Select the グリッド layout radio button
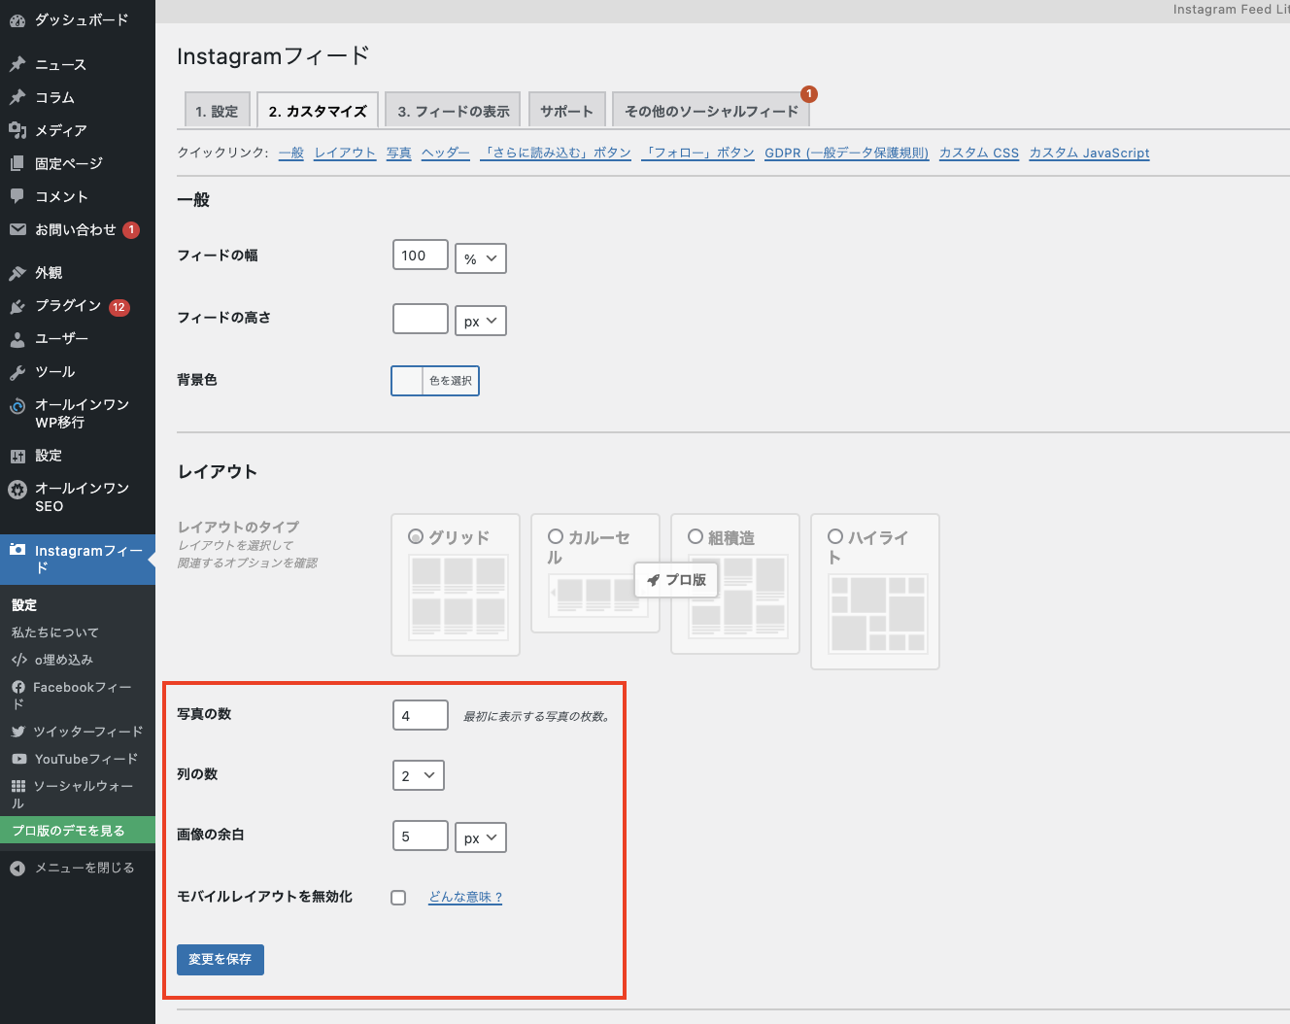Image resolution: width=1290 pixels, height=1024 pixels. click(416, 536)
